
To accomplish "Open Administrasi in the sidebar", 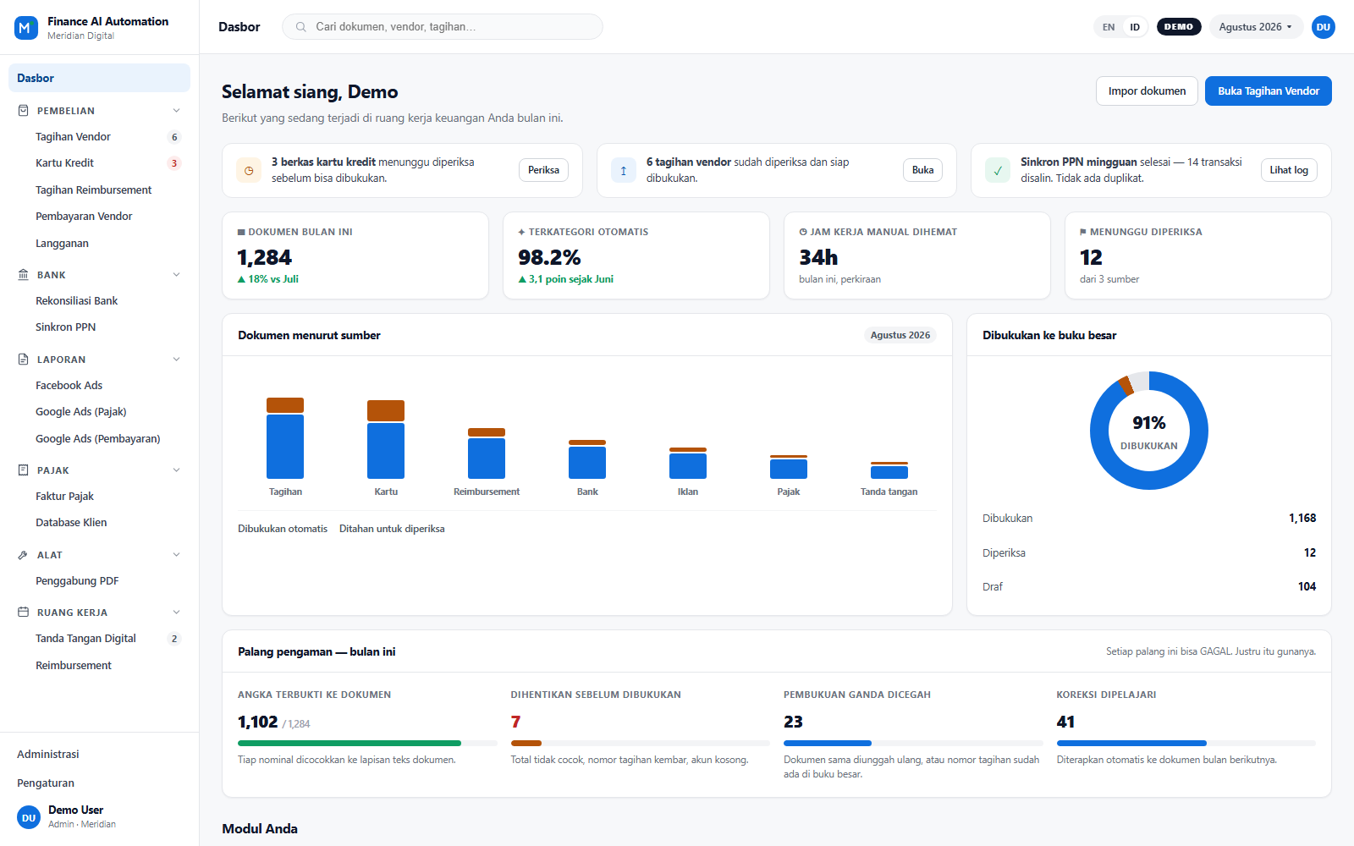I will 99,755.
